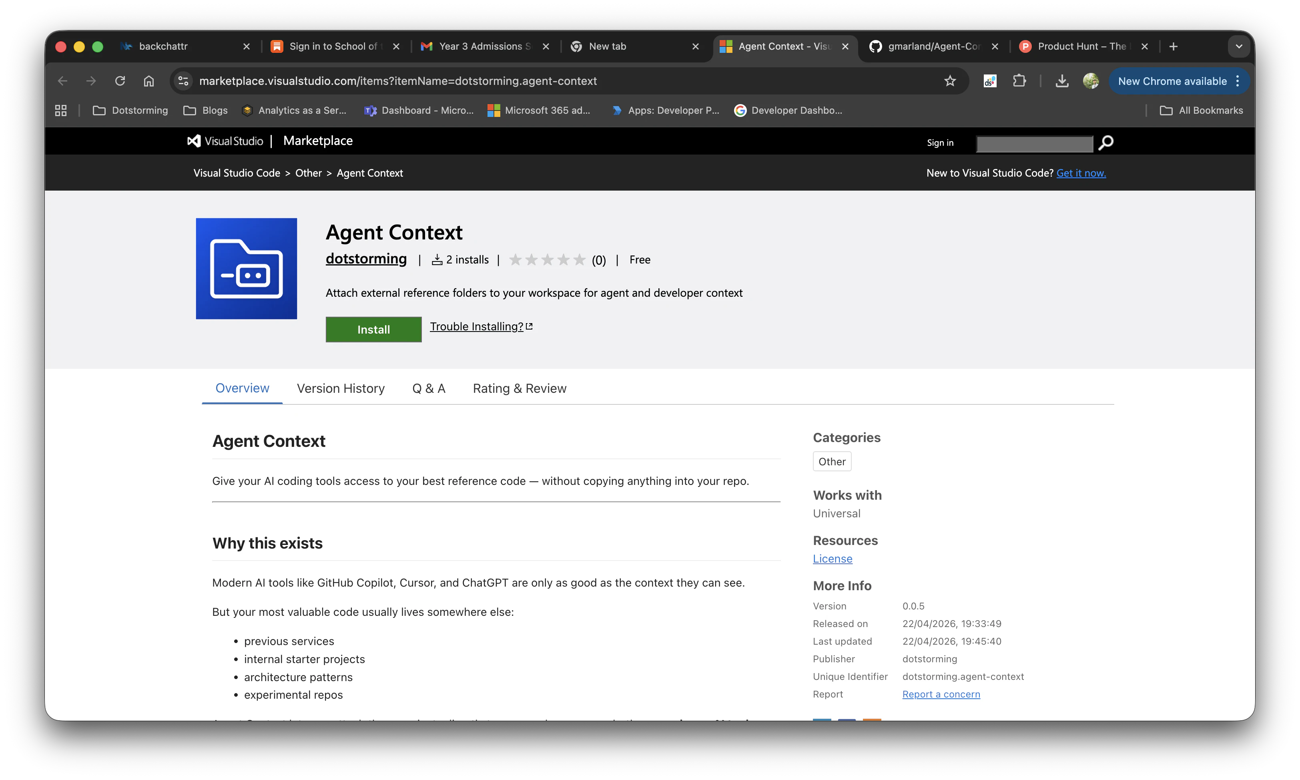
Task: Open the Trouble Installing link
Action: [x=476, y=326]
